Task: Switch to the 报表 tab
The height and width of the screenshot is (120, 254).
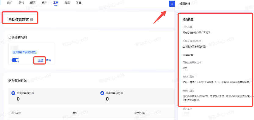Action: click(33, 2)
